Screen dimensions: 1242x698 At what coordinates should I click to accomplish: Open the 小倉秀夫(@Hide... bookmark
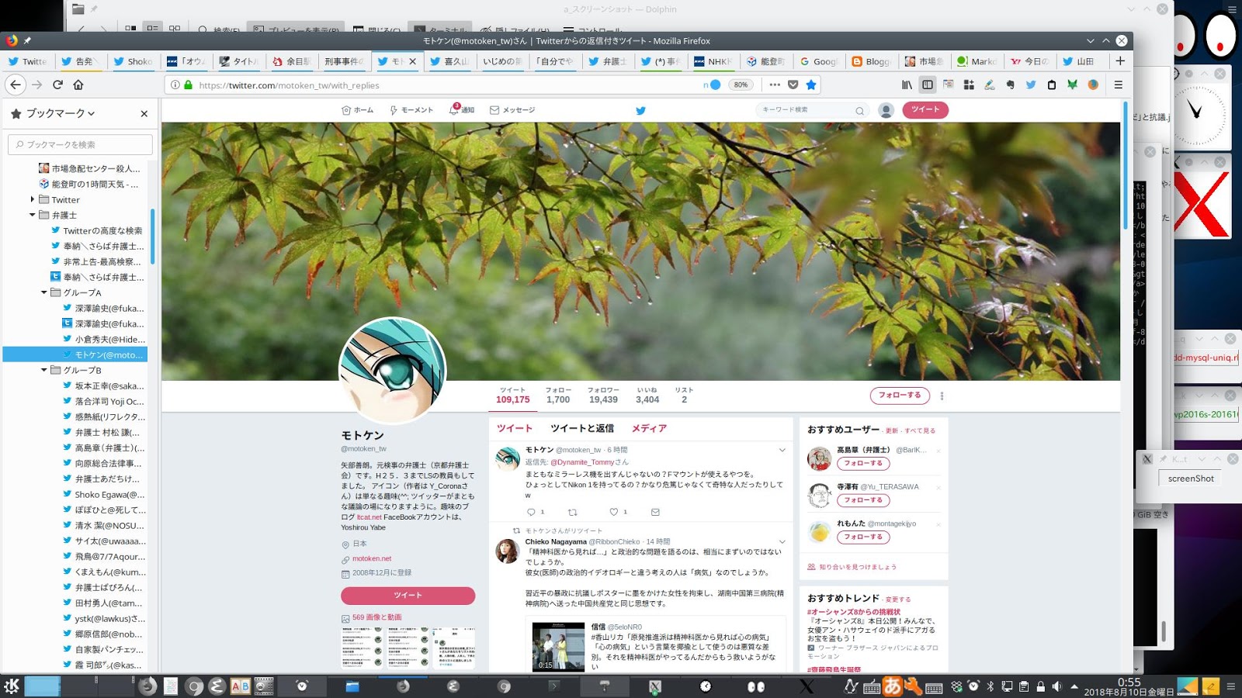(103, 339)
